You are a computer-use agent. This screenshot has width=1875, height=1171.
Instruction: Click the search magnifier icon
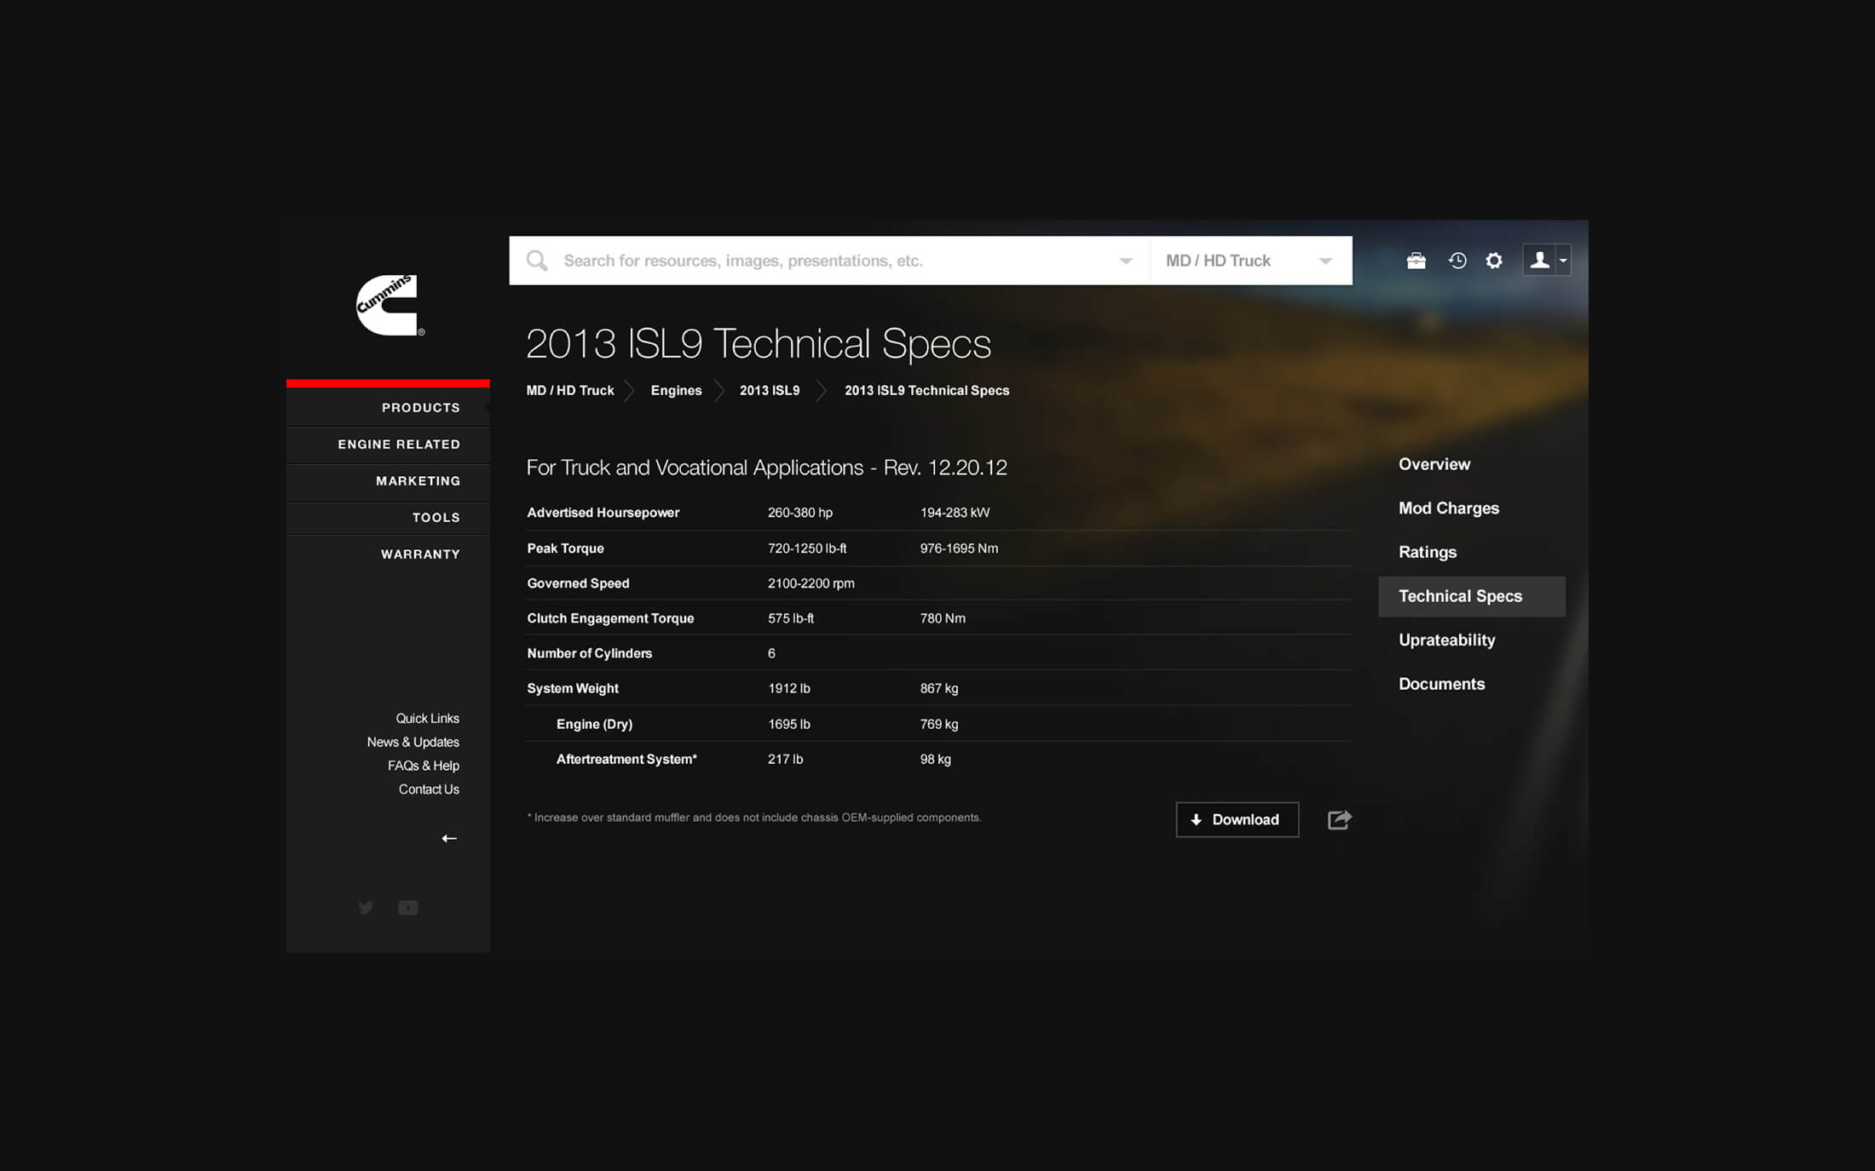537,261
